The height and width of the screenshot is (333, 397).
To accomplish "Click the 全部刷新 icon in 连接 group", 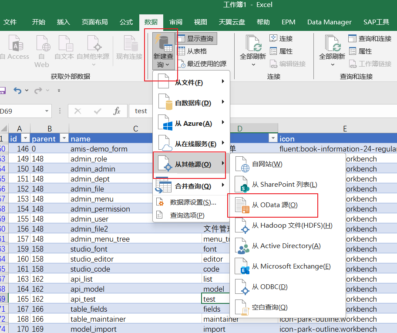I will [x=253, y=44].
